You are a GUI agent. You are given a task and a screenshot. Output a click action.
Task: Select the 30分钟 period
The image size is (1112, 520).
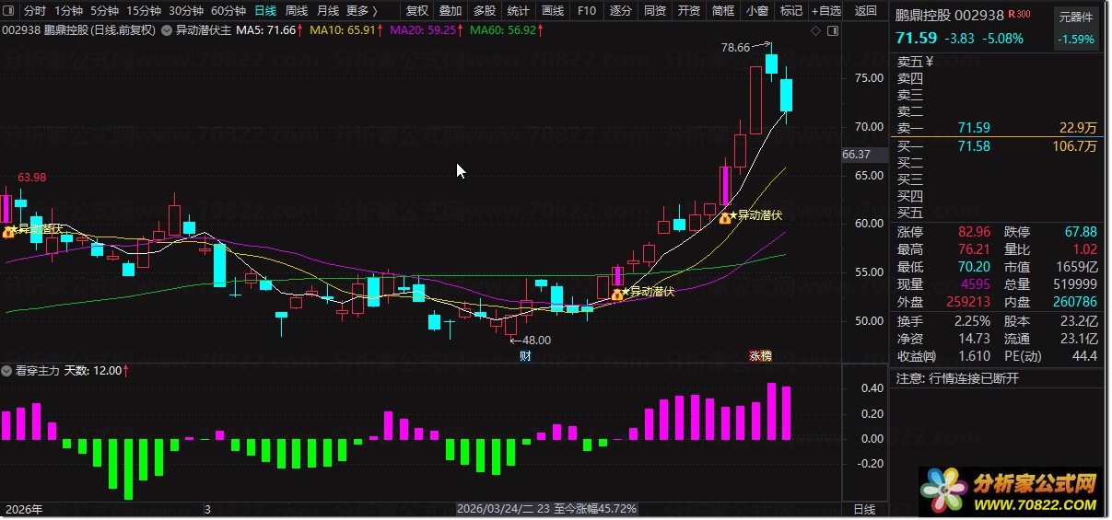[x=186, y=11]
